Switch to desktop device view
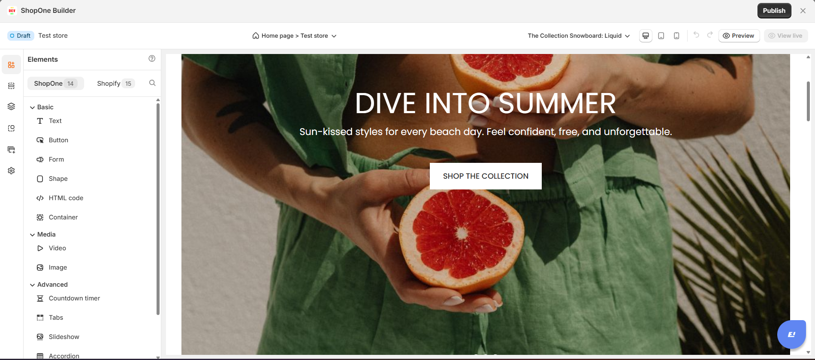Image resolution: width=815 pixels, height=360 pixels. tap(646, 36)
